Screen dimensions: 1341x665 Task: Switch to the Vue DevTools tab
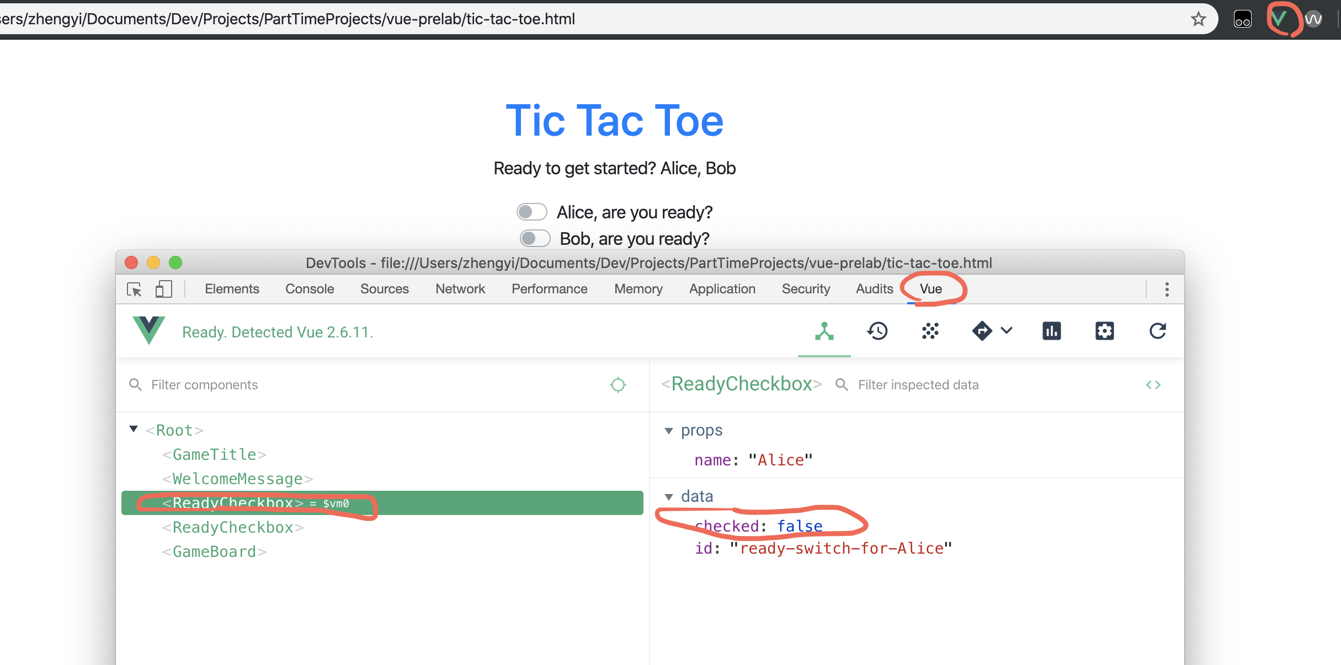pyautogui.click(x=932, y=289)
